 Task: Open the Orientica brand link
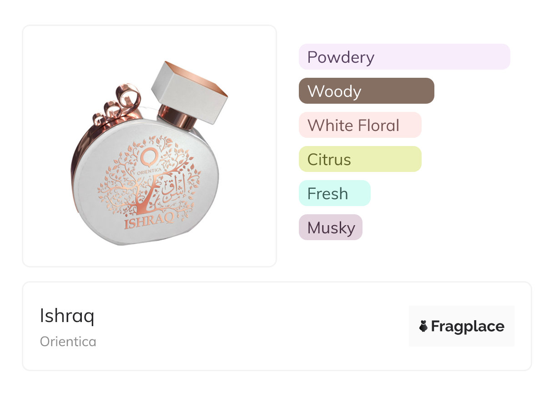[68, 342]
